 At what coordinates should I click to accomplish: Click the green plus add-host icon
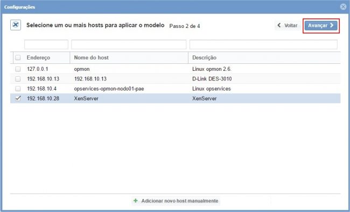tap(136, 201)
